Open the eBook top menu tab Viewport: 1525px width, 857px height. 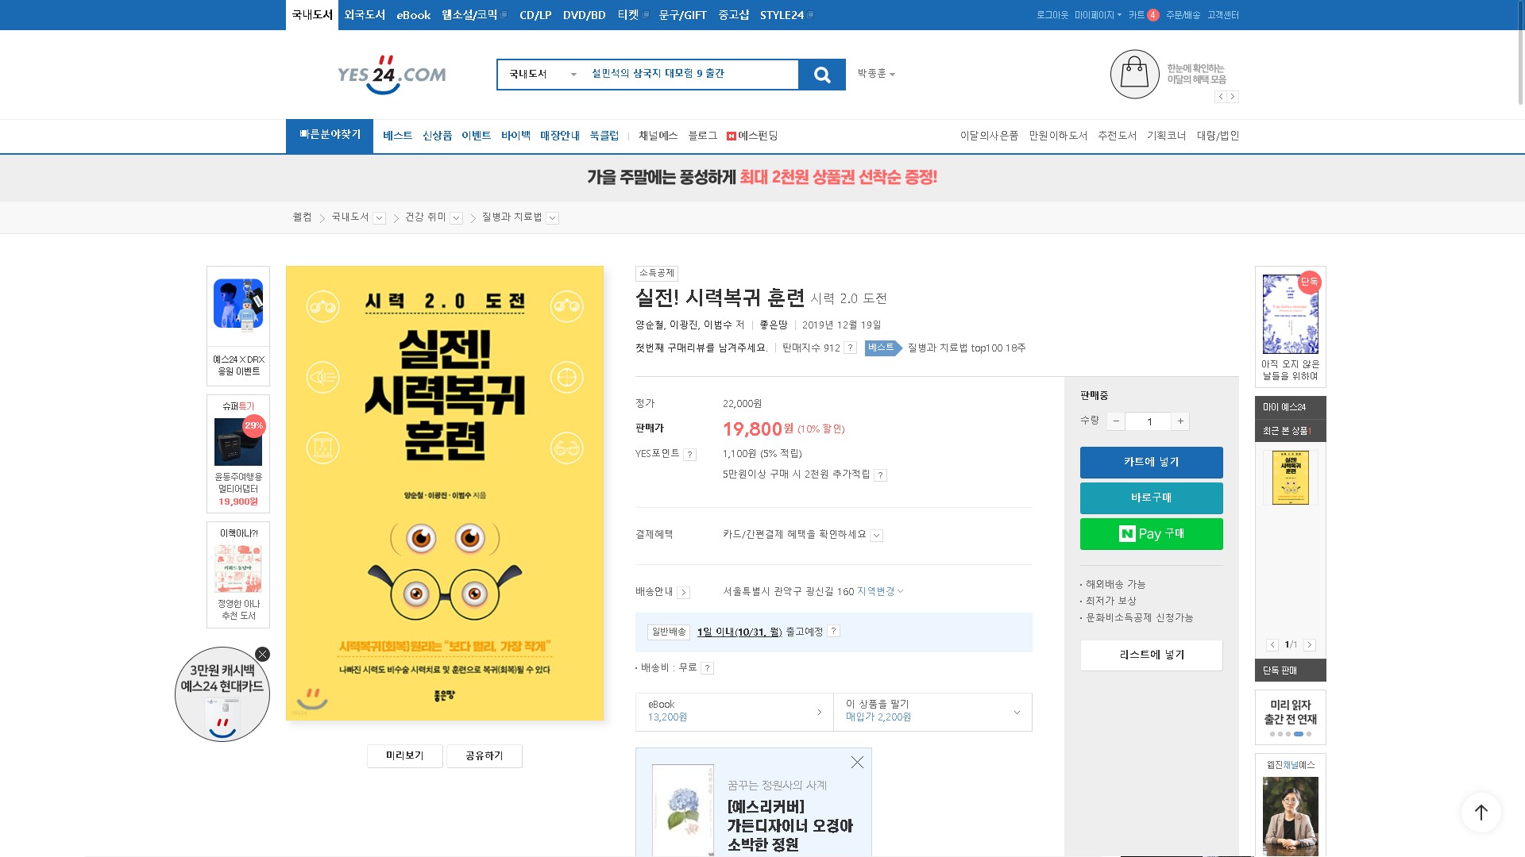coord(413,15)
